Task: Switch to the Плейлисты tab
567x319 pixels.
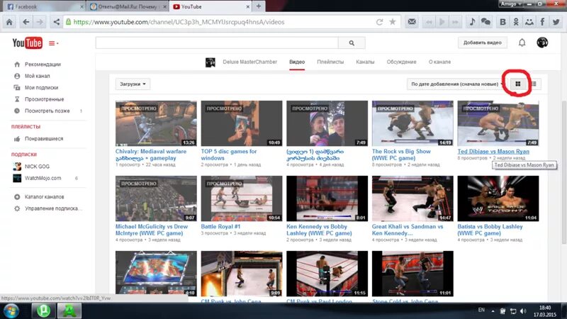Action: pyautogui.click(x=330, y=62)
